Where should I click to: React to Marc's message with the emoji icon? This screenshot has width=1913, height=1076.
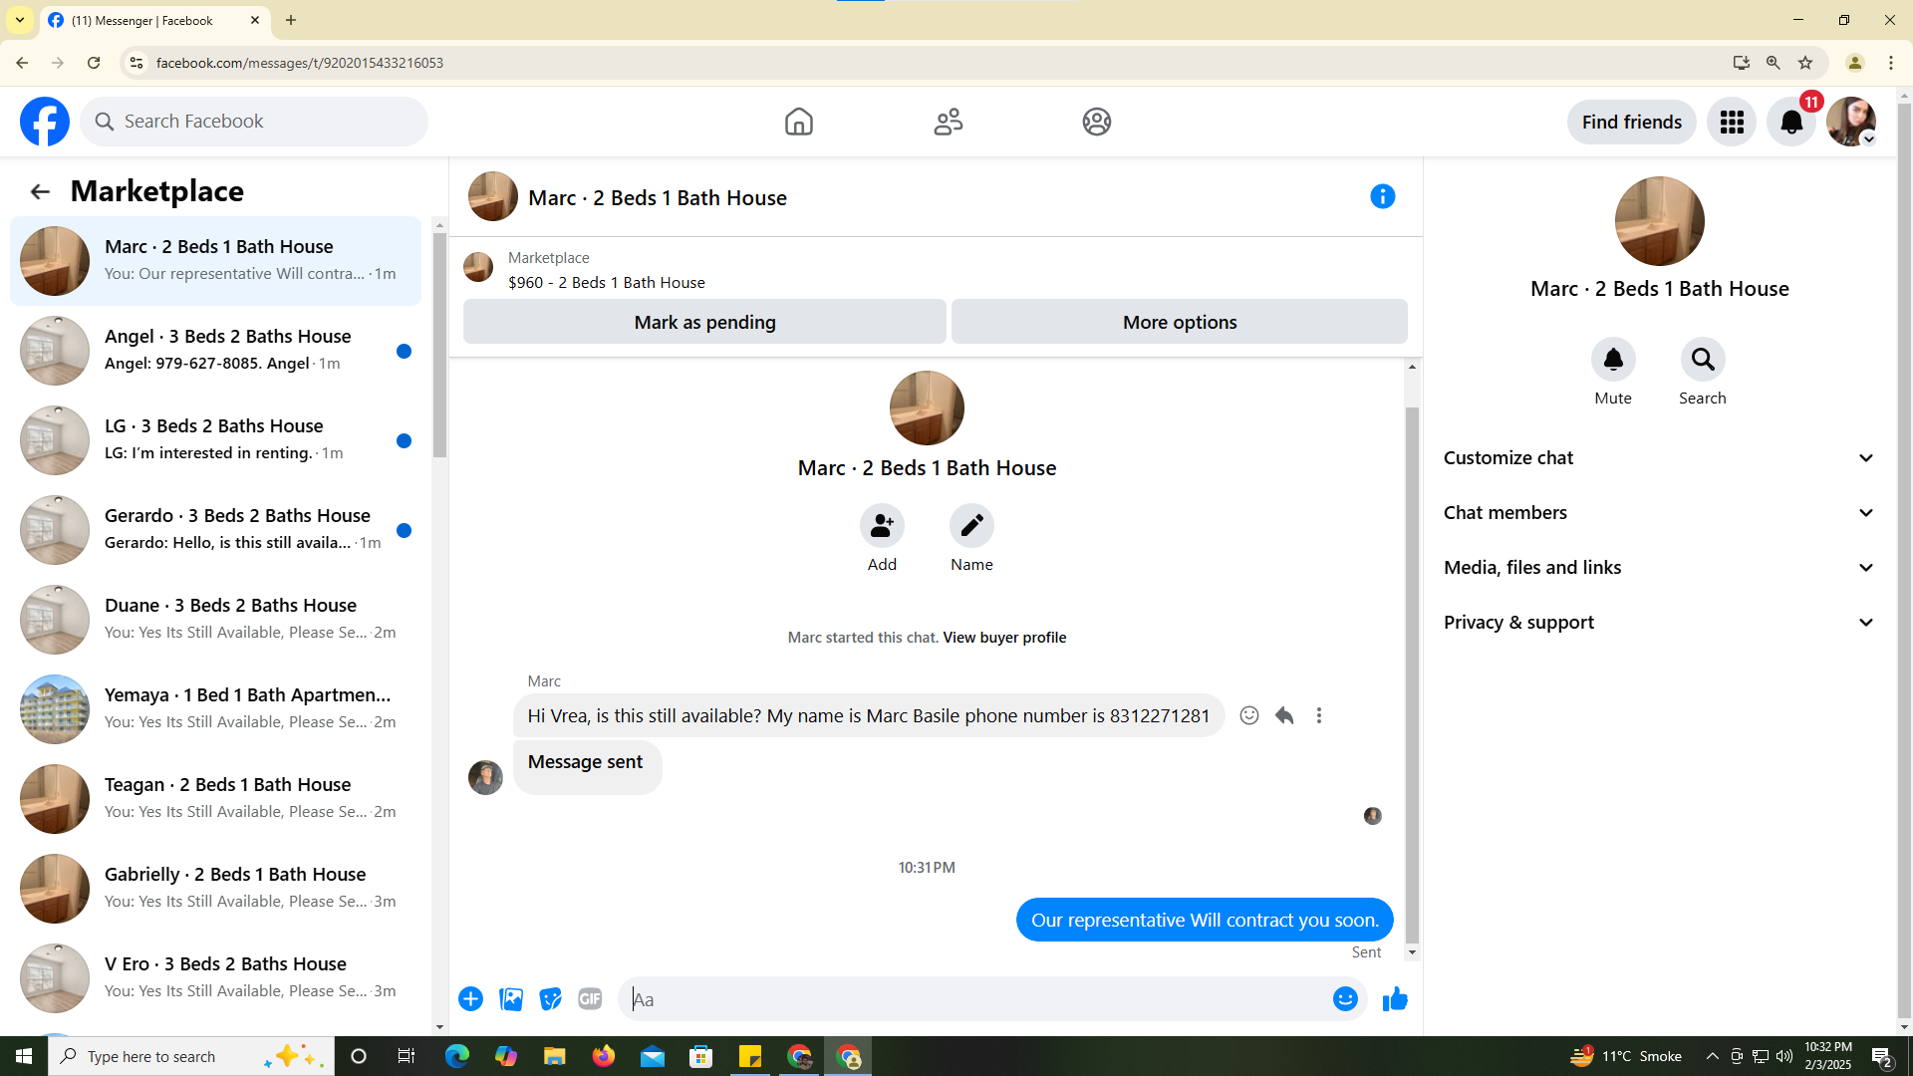1248,715
